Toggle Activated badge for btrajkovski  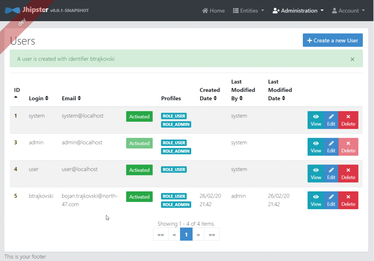click(x=139, y=197)
